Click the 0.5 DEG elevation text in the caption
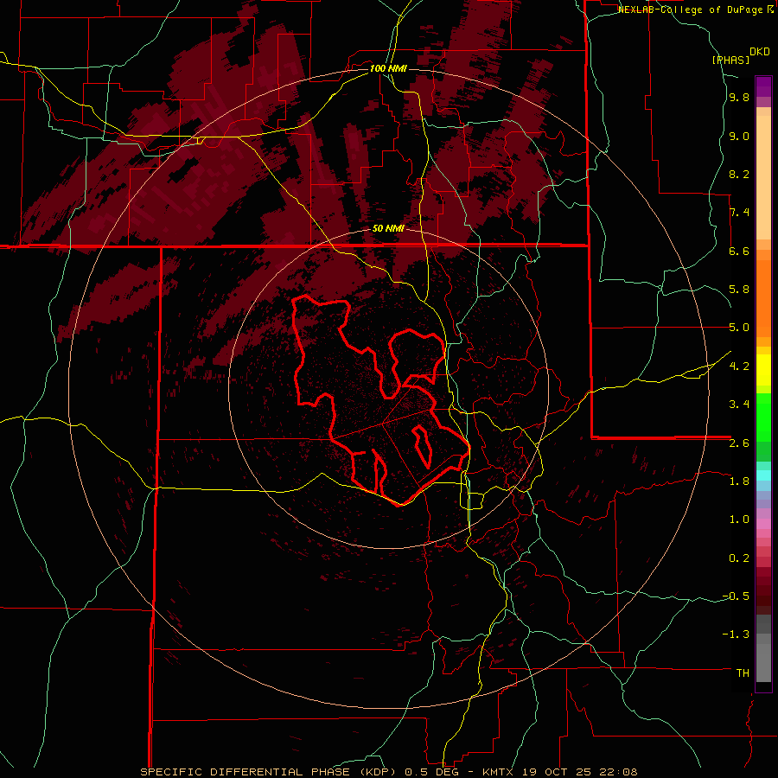Image resolution: width=778 pixels, height=778 pixels. (433, 772)
